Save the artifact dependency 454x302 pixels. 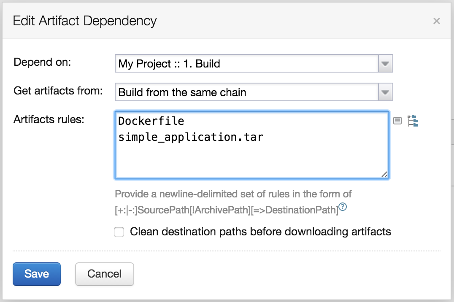coord(36,274)
